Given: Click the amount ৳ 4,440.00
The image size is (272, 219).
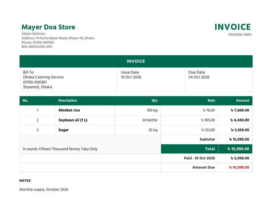Looking at the screenshot, I should tap(240, 120).
